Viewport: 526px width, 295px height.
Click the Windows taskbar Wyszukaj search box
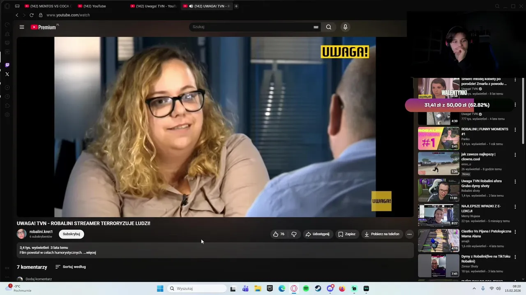197,288
